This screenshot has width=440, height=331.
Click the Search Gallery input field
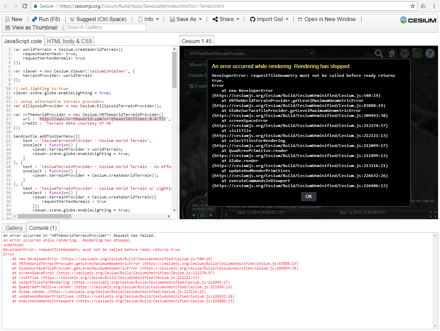106,27
